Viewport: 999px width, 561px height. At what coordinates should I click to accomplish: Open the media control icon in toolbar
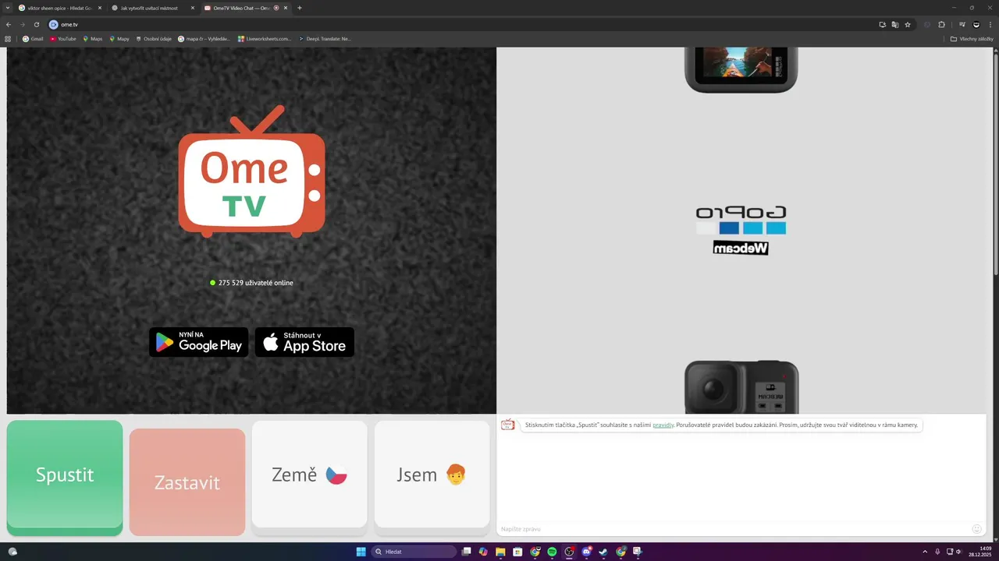[x=962, y=24]
